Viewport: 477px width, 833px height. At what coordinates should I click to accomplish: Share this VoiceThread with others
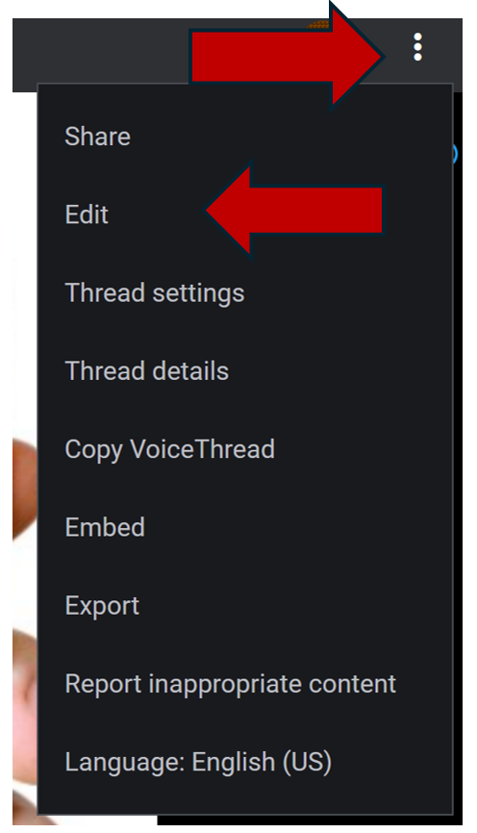tap(245, 137)
